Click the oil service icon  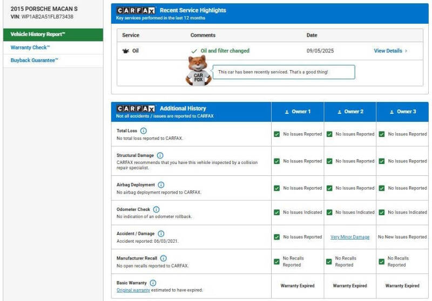point(125,51)
